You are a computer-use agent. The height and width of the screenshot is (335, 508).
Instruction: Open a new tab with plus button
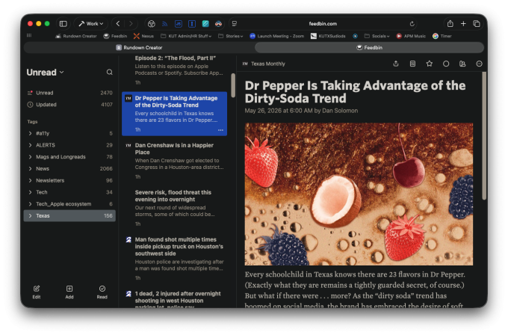click(463, 24)
